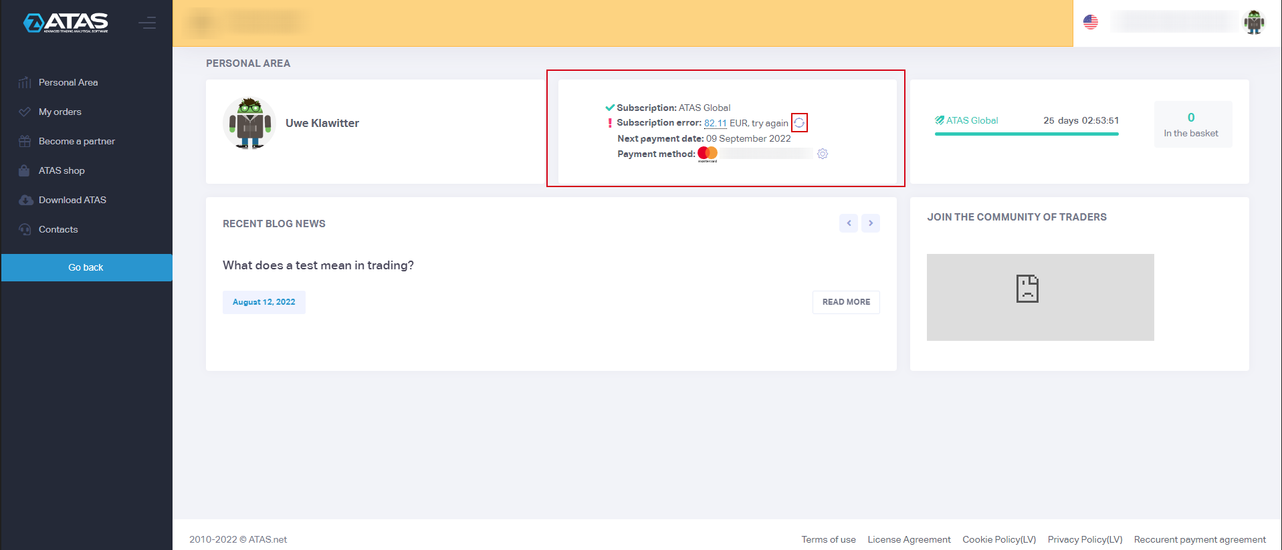Click the cloud download icon for Download ATAS
Image resolution: width=1282 pixels, height=550 pixels.
(x=25, y=200)
